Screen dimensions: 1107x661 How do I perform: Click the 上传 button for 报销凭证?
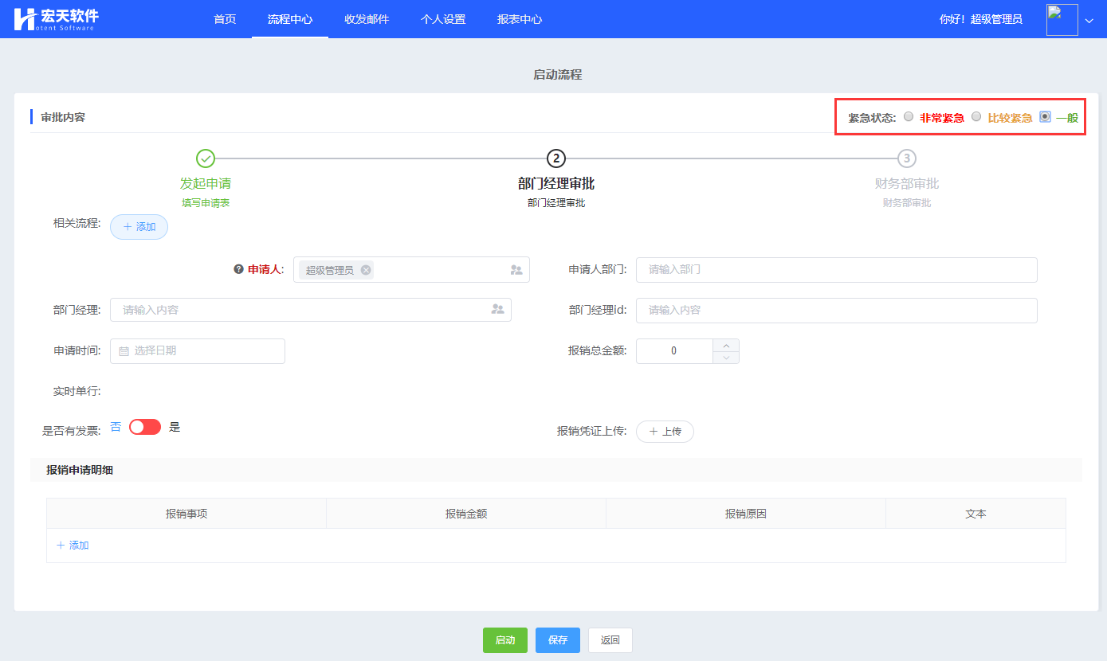click(665, 432)
